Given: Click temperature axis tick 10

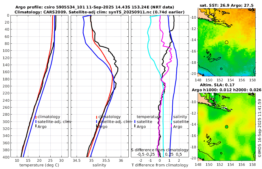Looking at the screenshot, I should pyautogui.click(x=17, y=161).
